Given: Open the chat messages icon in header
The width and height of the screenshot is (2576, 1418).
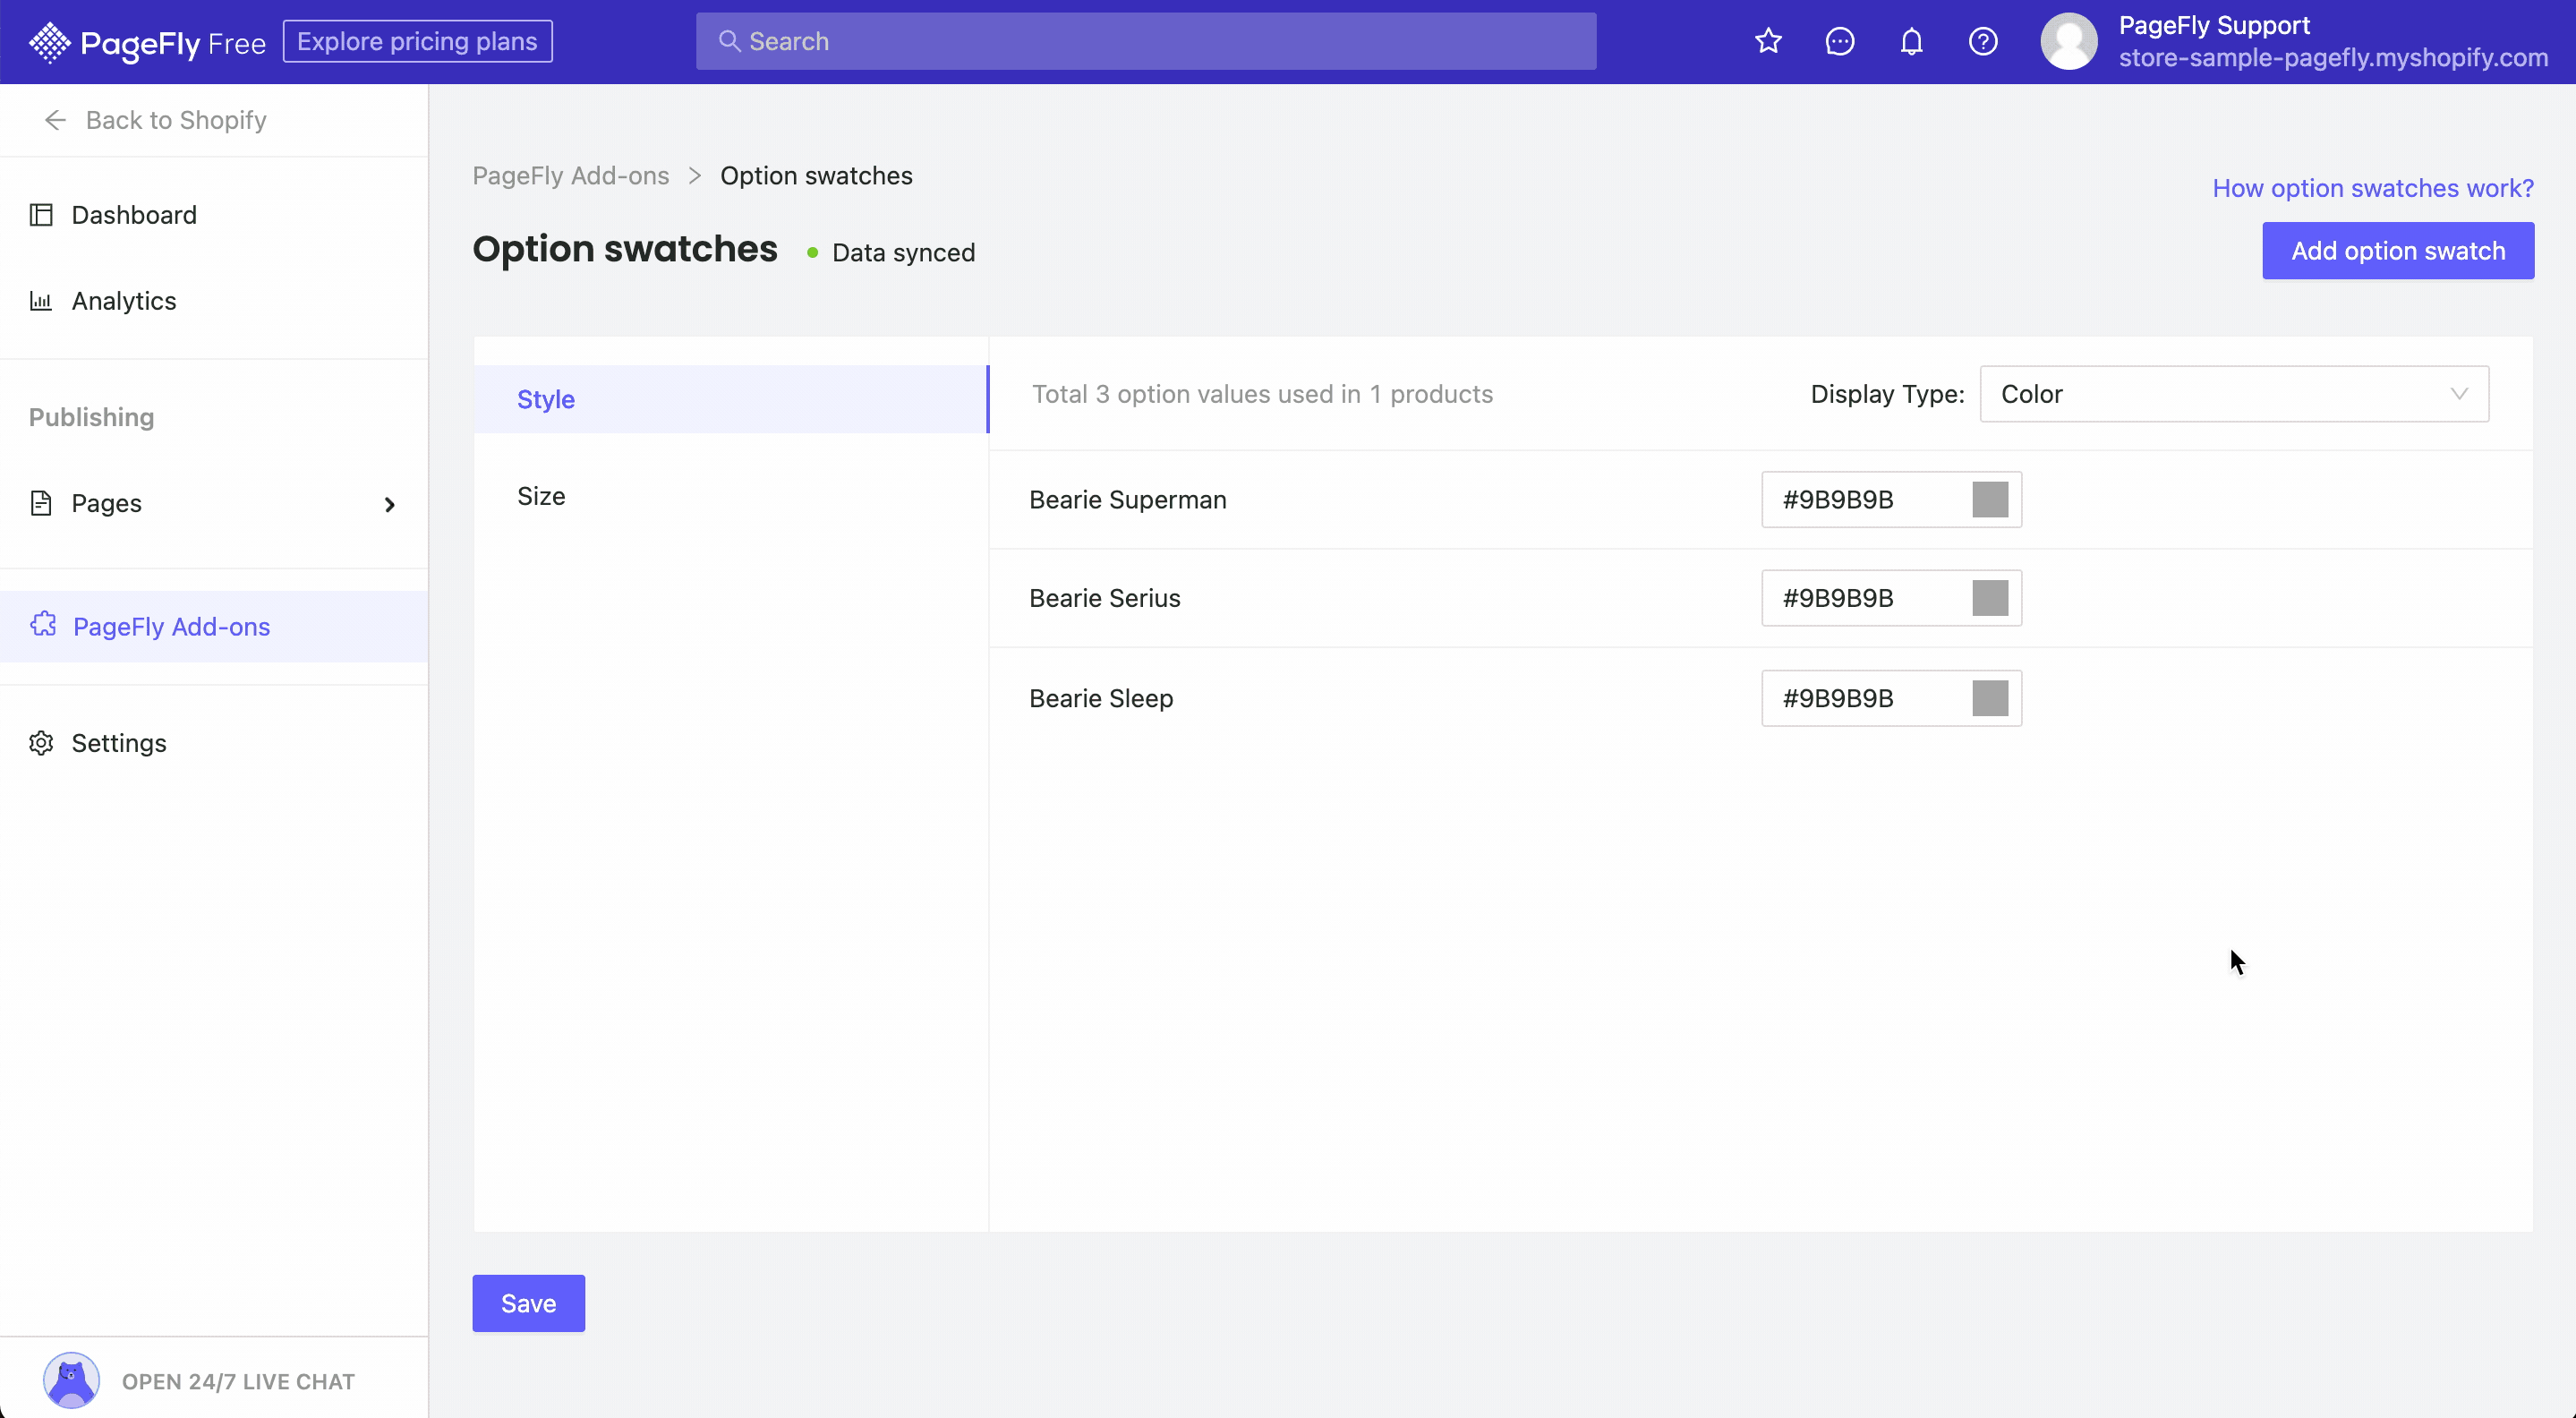Looking at the screenshot, I should pyautogui.click(x=1840, y=41).
